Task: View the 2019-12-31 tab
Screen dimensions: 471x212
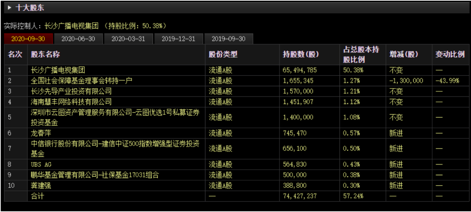Action: [x=178, y=39]
